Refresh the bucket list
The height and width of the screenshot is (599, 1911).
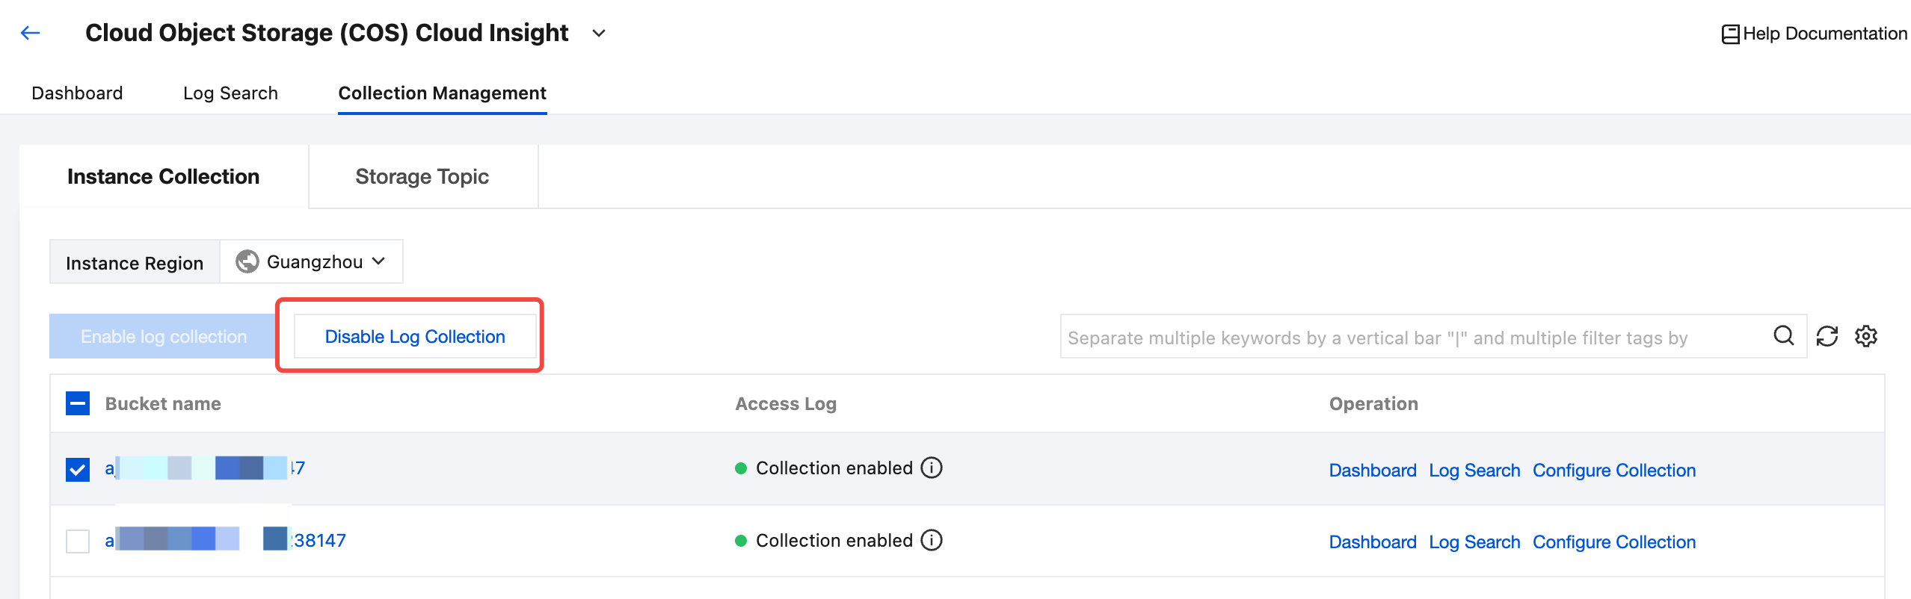tap(1827, 337)
